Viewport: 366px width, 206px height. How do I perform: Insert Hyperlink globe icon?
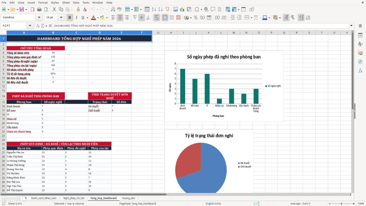pyautogui.click(x=206, y=9)
